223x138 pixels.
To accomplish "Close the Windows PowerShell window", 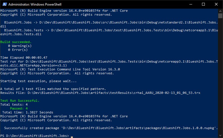I will pyautogui.click(x=216, y=4).
